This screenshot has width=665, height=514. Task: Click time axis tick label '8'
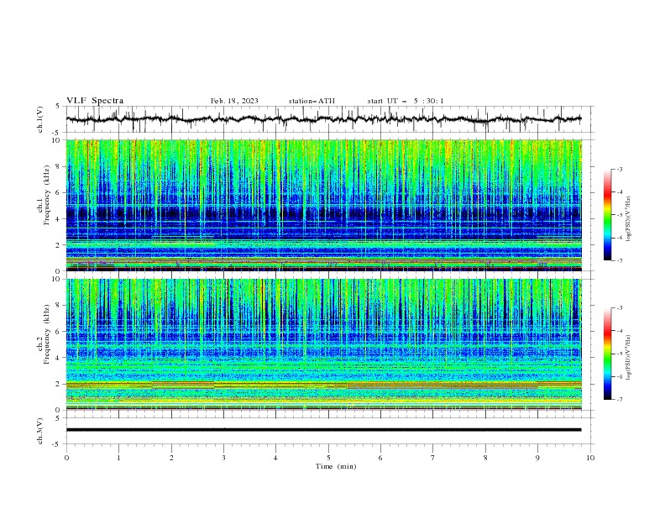(485, 458)
